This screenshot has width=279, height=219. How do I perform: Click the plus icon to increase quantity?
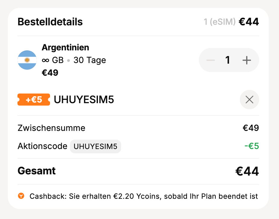(x=247, y=60)
